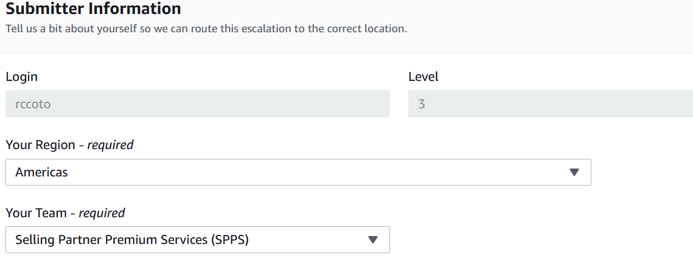Select the Selling Partner Premium Services (SPPS) value
Viewport: 693px width, 261px height.
pos(132,240)
